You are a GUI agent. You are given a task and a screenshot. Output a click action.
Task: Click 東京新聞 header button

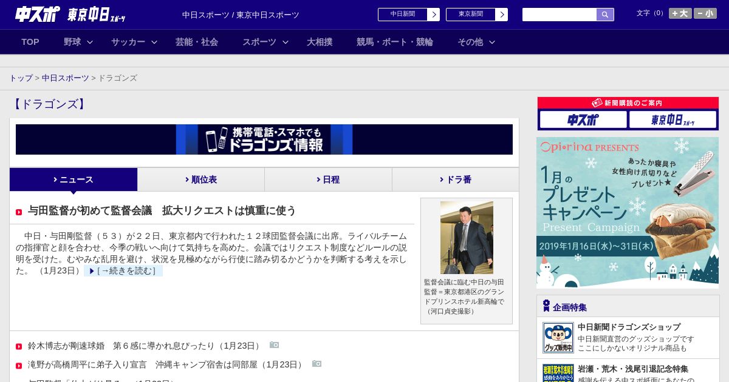tap(471, 15)
